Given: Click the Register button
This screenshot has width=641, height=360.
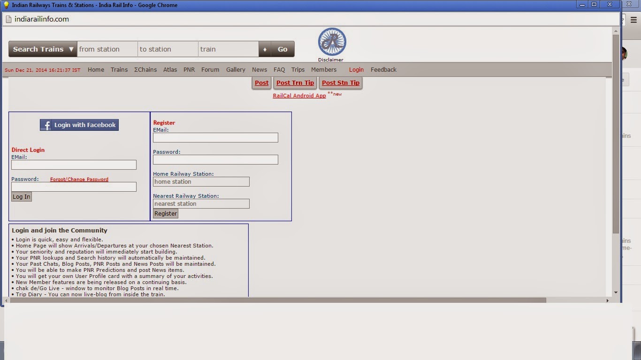Looking at the screenshot, I should [166, 213].
